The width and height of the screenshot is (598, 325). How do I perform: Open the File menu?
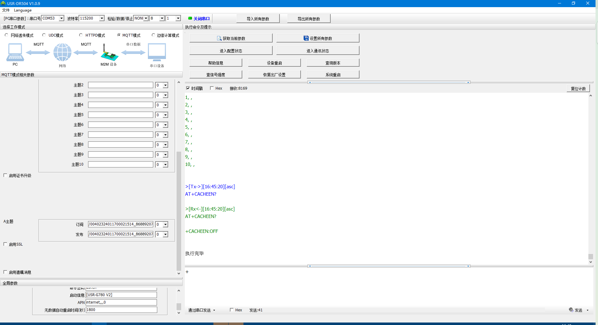6,10
